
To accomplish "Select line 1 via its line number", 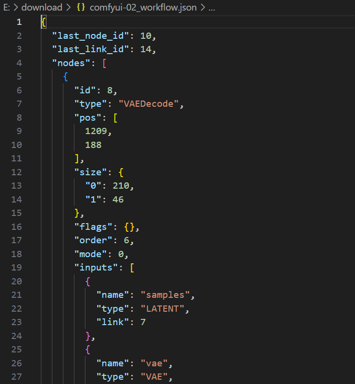I will [19, 22].
